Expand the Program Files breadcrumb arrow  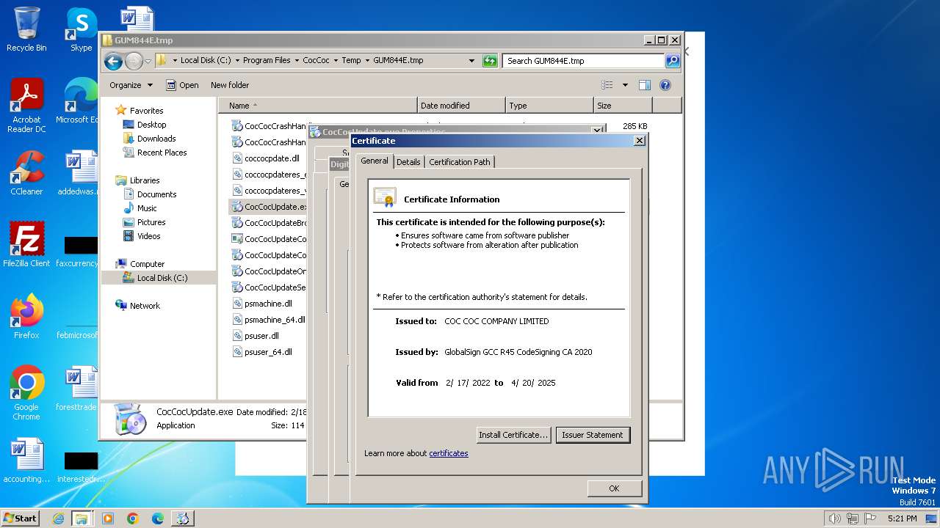coord(297,61)
